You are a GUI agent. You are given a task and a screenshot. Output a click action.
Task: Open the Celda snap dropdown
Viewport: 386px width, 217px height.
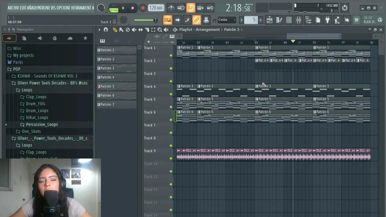click(227, 20)
